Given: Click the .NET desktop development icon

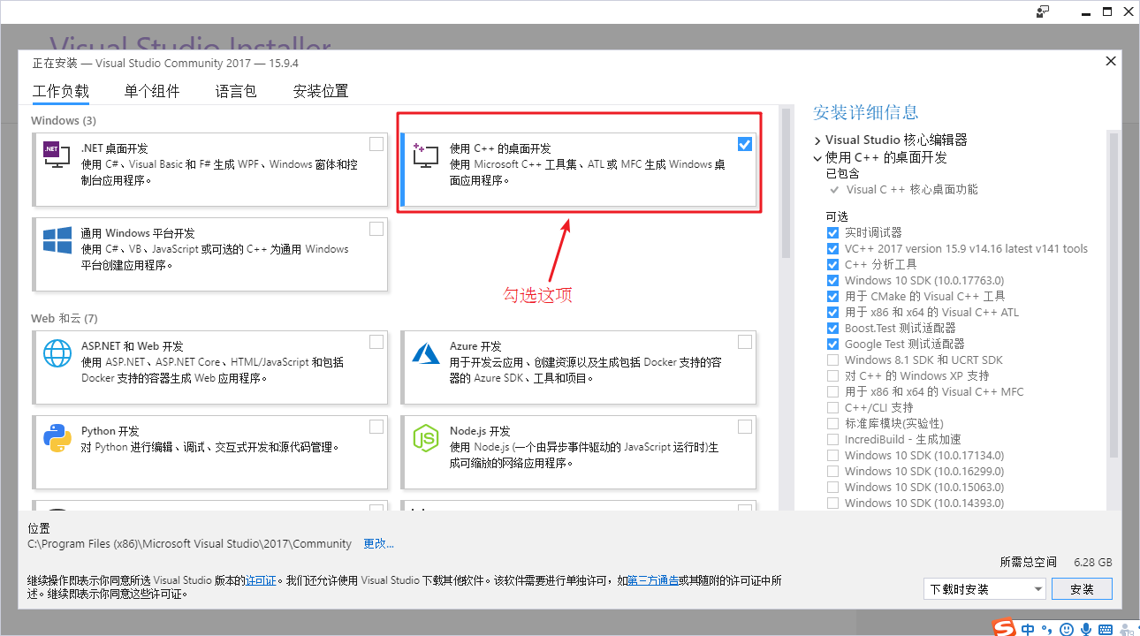Looking at the screenshot, I should pos(57,155).
